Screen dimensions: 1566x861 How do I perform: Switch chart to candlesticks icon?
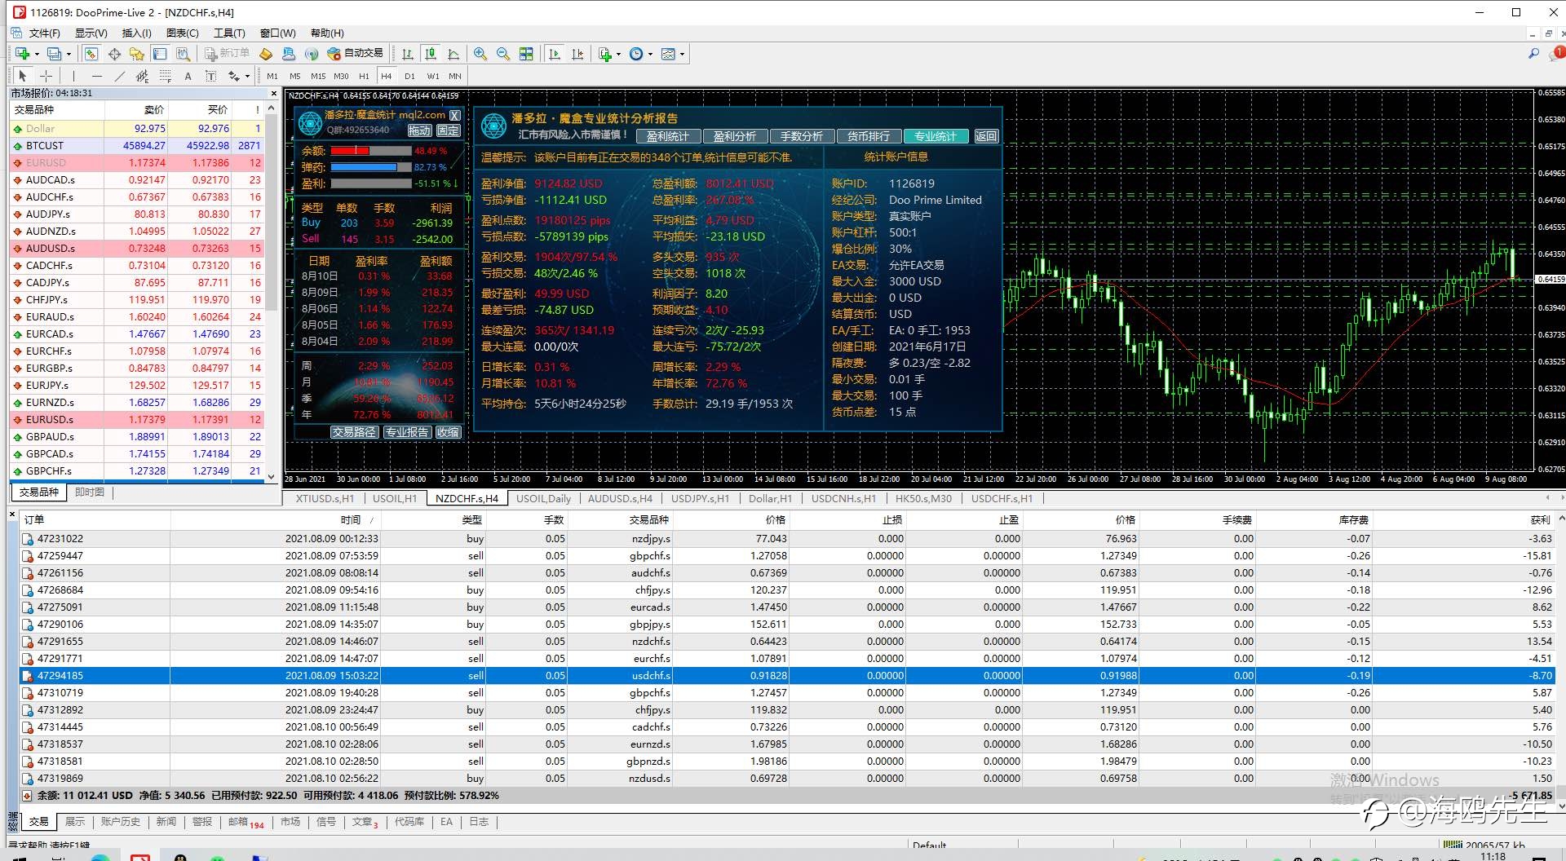tap(430, 54)
